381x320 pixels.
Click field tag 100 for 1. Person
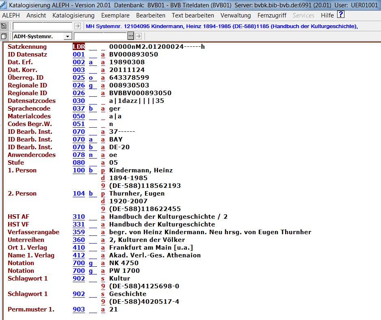(79, 170)
